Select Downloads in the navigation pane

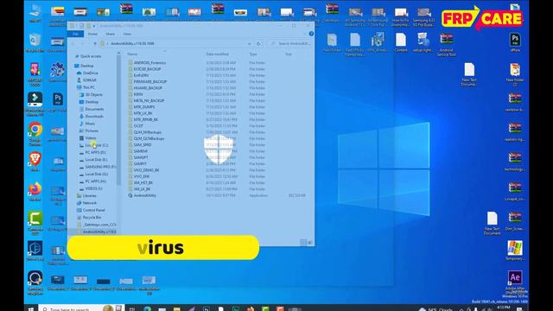coord(94,117)
